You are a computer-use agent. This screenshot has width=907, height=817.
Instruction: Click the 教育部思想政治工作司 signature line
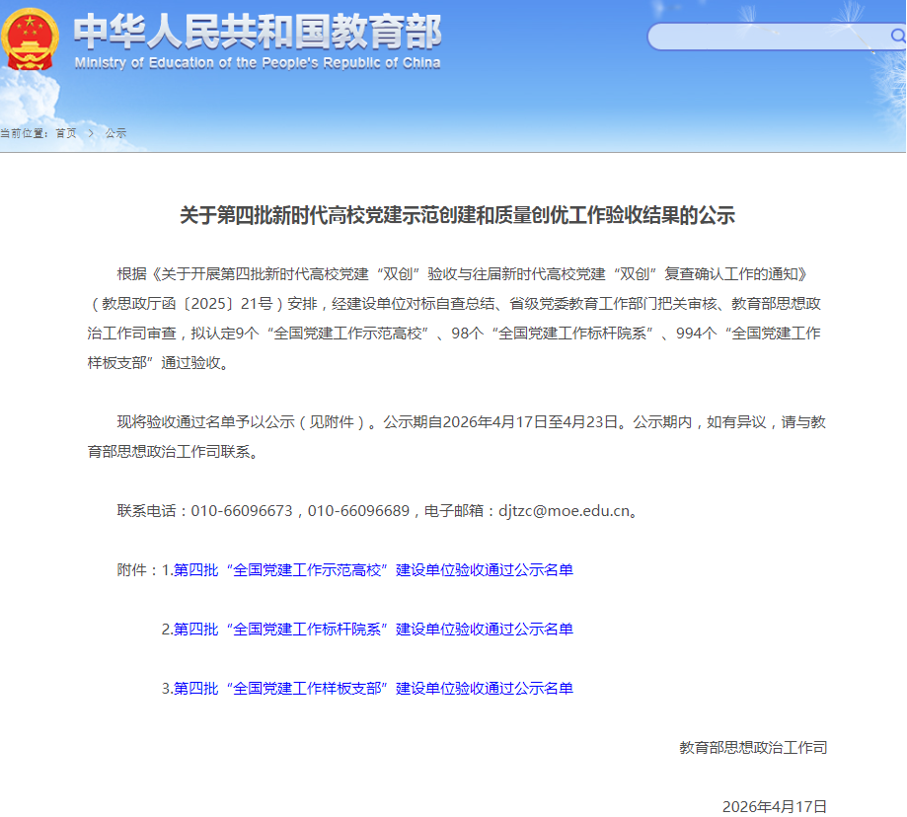click(753, 748)
